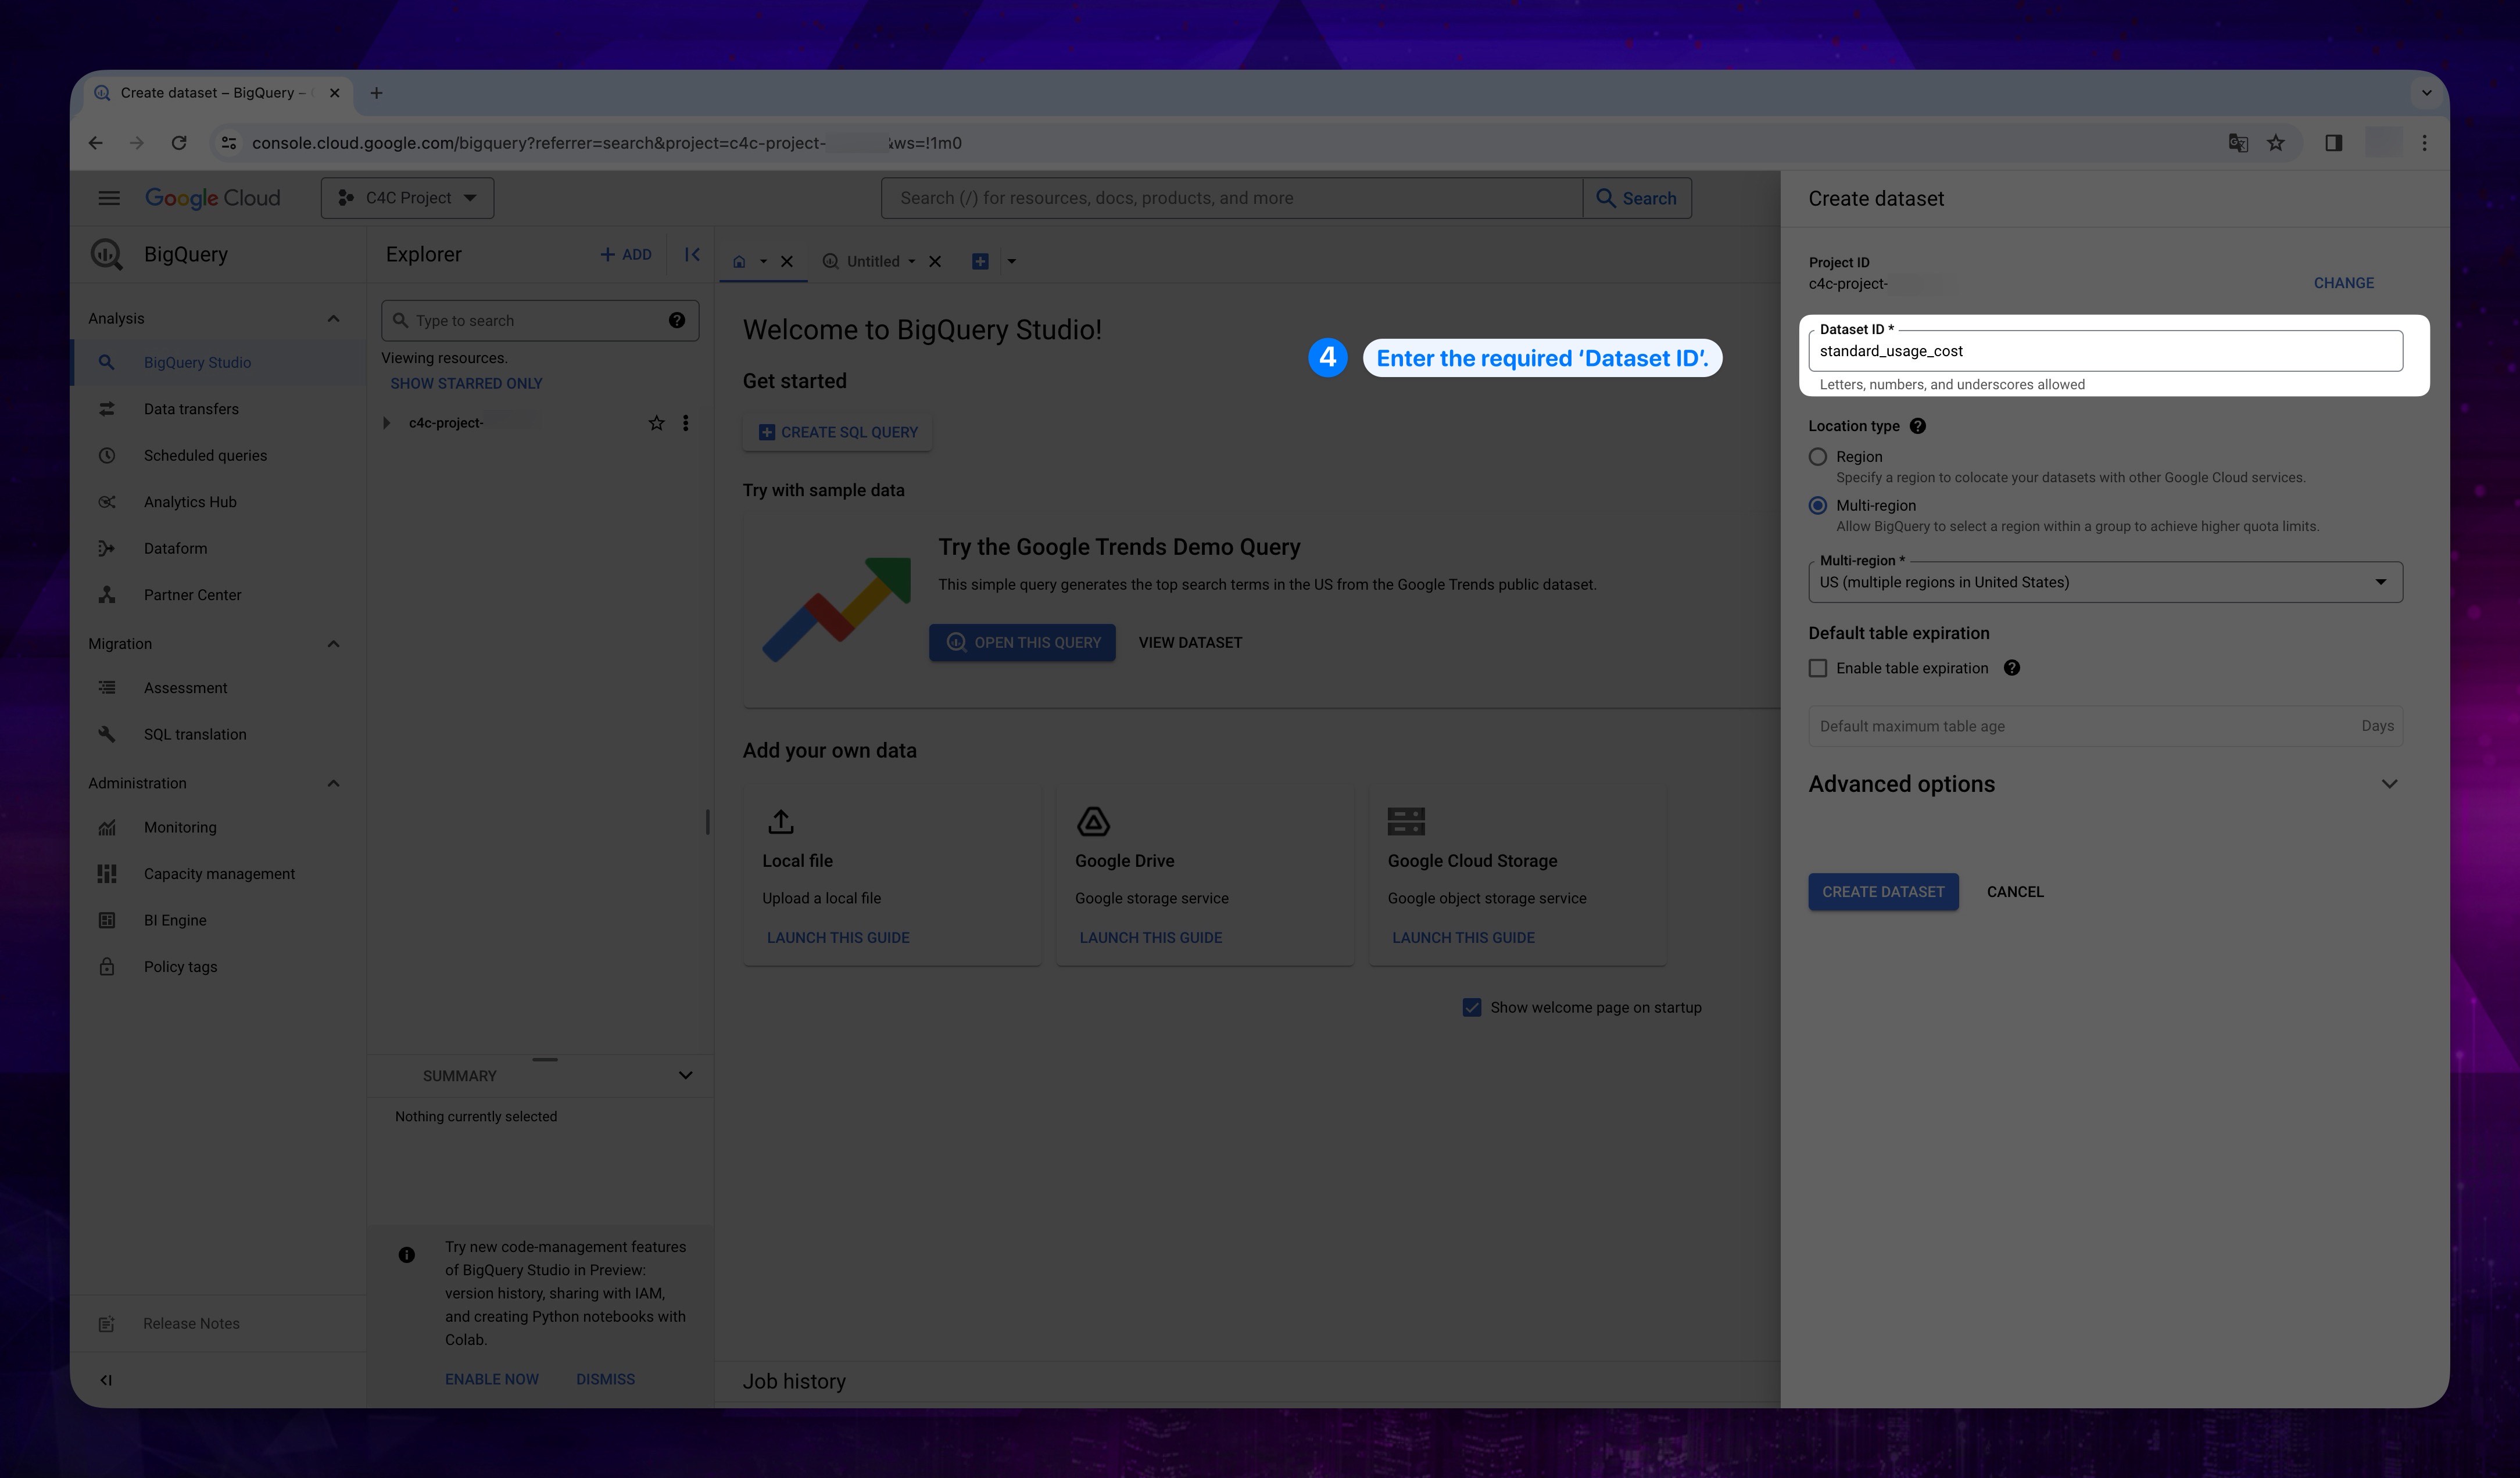Open the browser translate icon
This screenshot has height=1478, width=2520.
click(x=2238, y=143)
